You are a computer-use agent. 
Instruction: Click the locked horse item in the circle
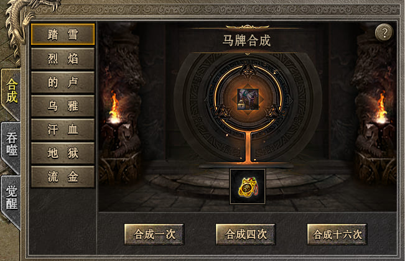click(248, 99)
